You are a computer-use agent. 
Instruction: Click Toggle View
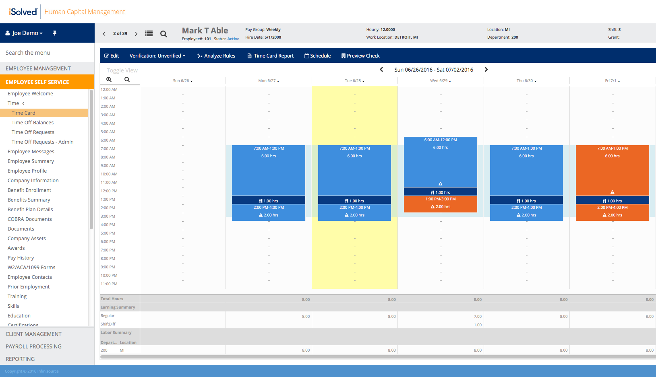122,70
